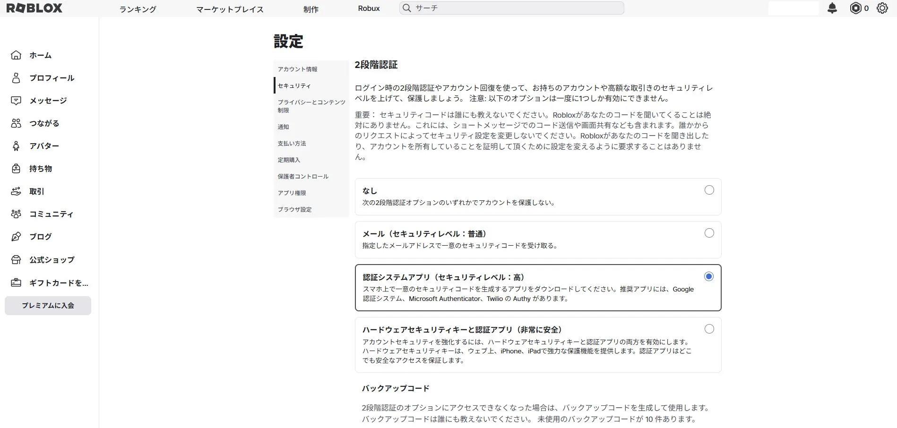Click the 持ち物 backpack icon
This screenshot has width=897, height=428.
[x=16, y=169]
